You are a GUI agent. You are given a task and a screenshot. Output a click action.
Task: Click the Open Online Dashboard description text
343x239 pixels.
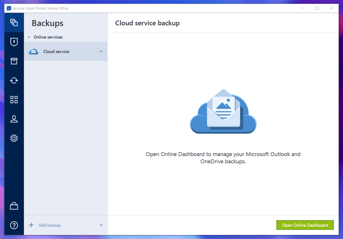pos(223,158)
